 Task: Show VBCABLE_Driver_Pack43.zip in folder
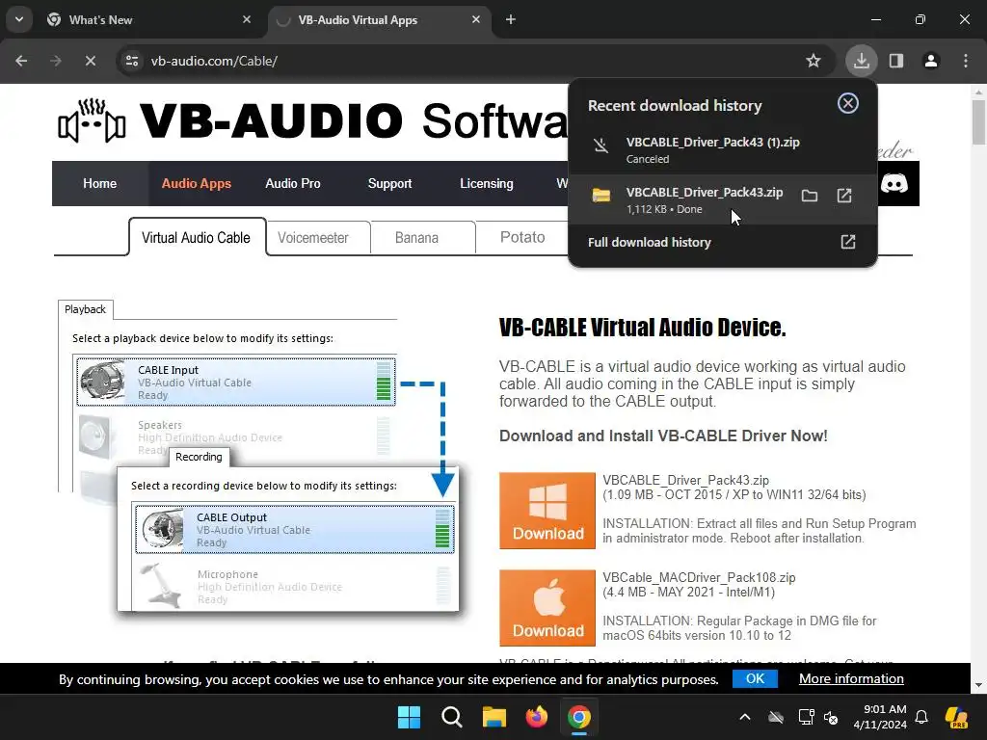[810, 196]
